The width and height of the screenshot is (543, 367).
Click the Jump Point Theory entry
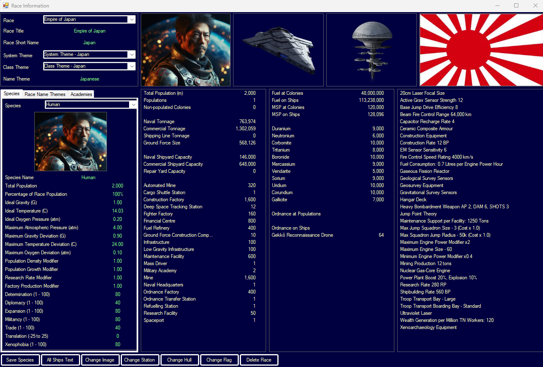pos(419,214)
